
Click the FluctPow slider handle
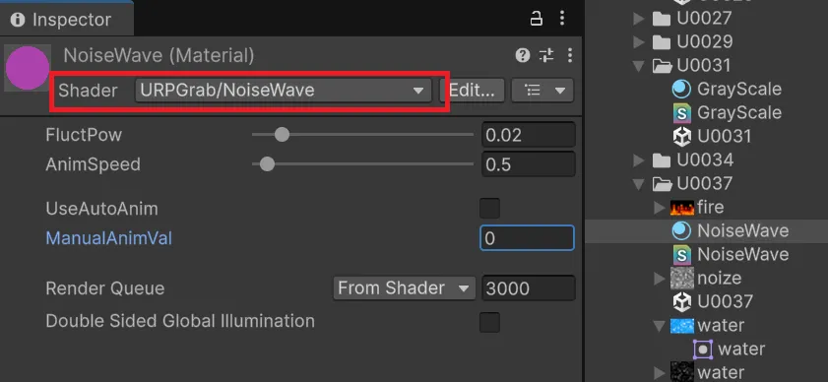click(x=282, y=135)
